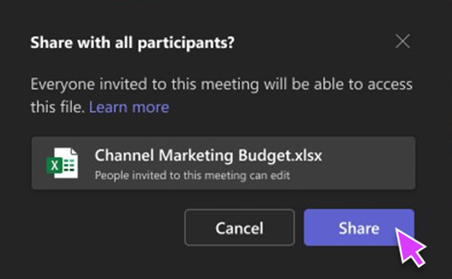The image size is (452, 279).
Task: Close the share dialog with X
Action: 402,42
